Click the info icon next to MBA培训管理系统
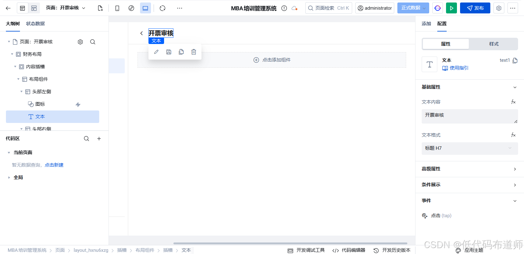Image resolution: width=524 pixels, height=254 pixels. (284, 8)
